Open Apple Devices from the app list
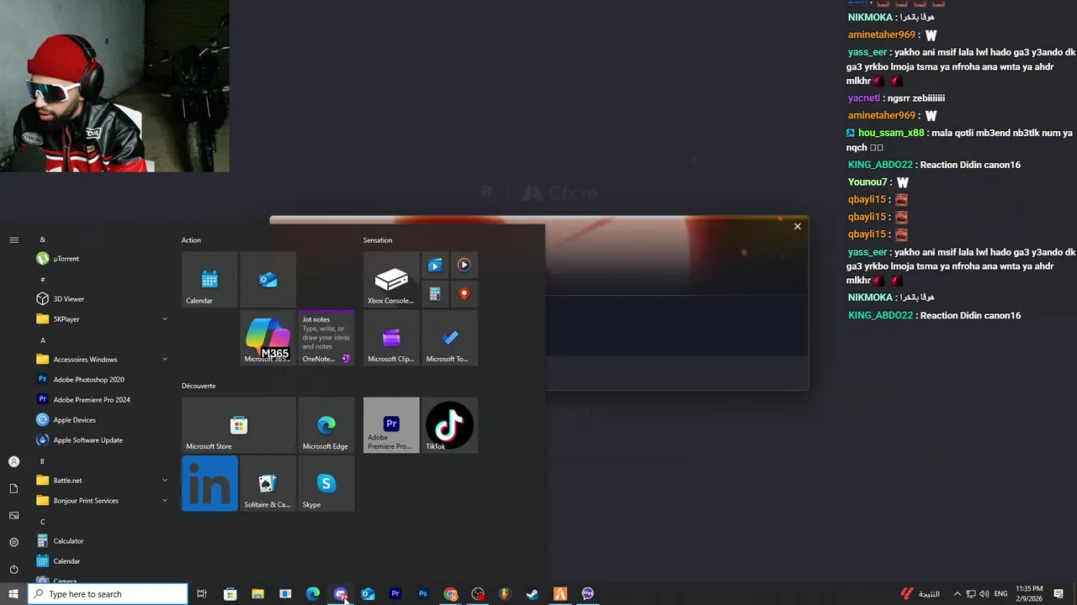 tap(103, 420)
